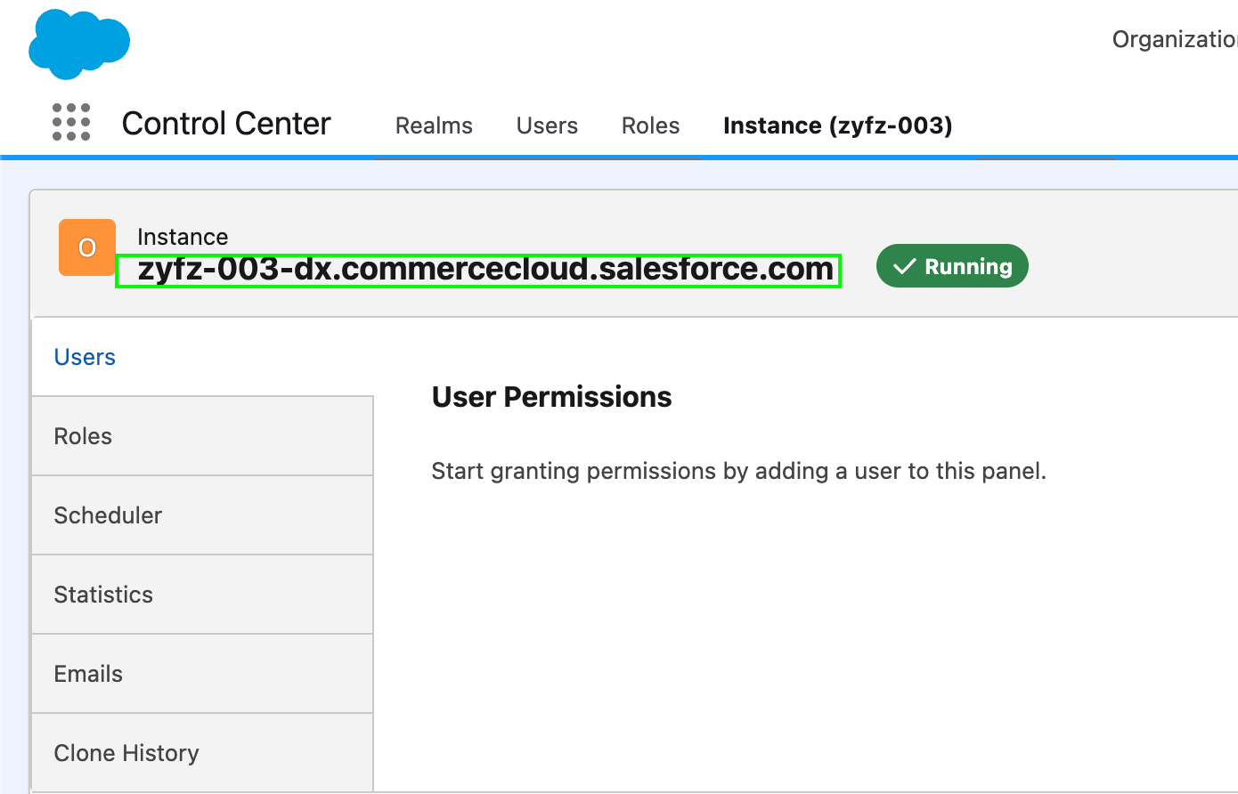This screenshot has width=1238, height=794.
Task: Click the Salesforce cloud logo
Action: (79, 44)
